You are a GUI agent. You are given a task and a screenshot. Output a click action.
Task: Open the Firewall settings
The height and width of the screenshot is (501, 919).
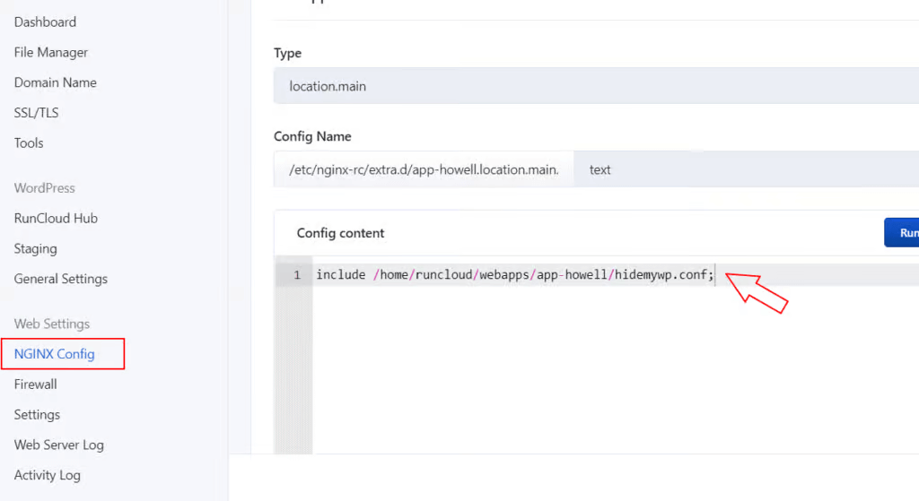tap(35, 384)
